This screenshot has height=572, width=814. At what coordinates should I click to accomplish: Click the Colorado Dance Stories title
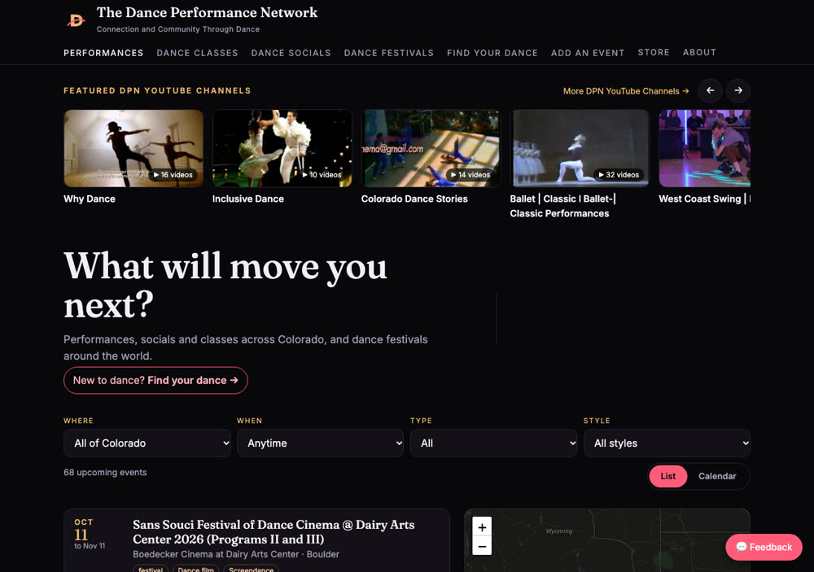point(414,199)
